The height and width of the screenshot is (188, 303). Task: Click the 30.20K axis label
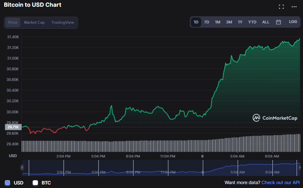[x=13, y=101]
